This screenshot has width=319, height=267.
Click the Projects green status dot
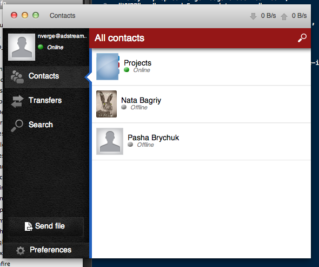coord(127,70)
